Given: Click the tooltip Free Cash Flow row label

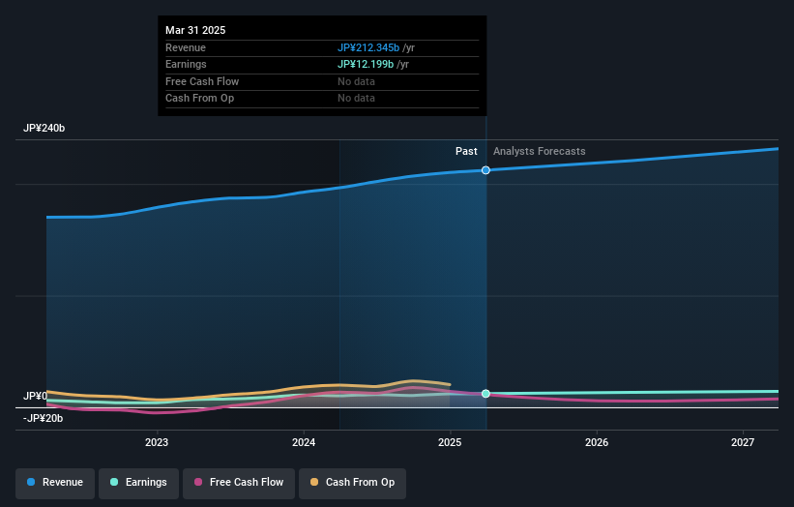Looking at the screenshot, I should (x=202, y=81).
